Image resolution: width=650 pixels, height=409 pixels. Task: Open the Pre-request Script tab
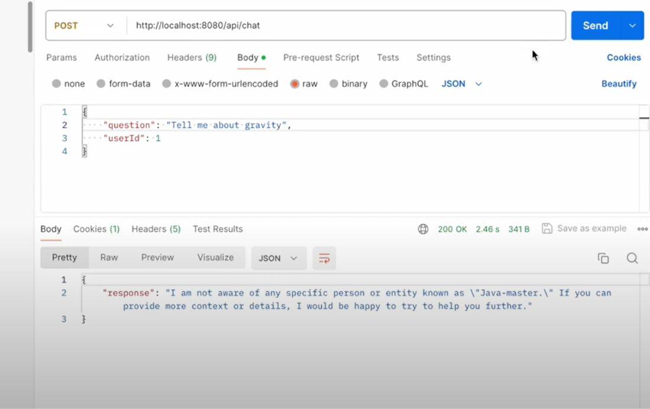[321, 58]
